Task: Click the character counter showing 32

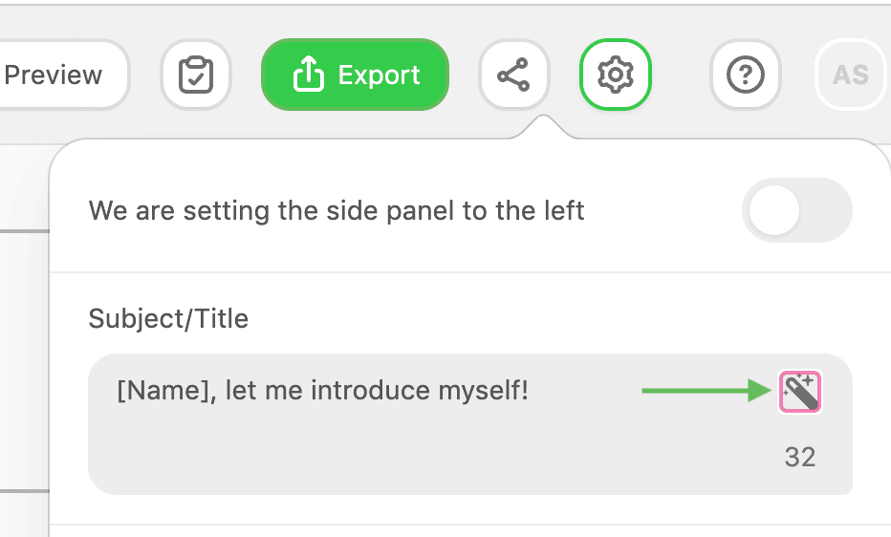Action: point(800,457)
